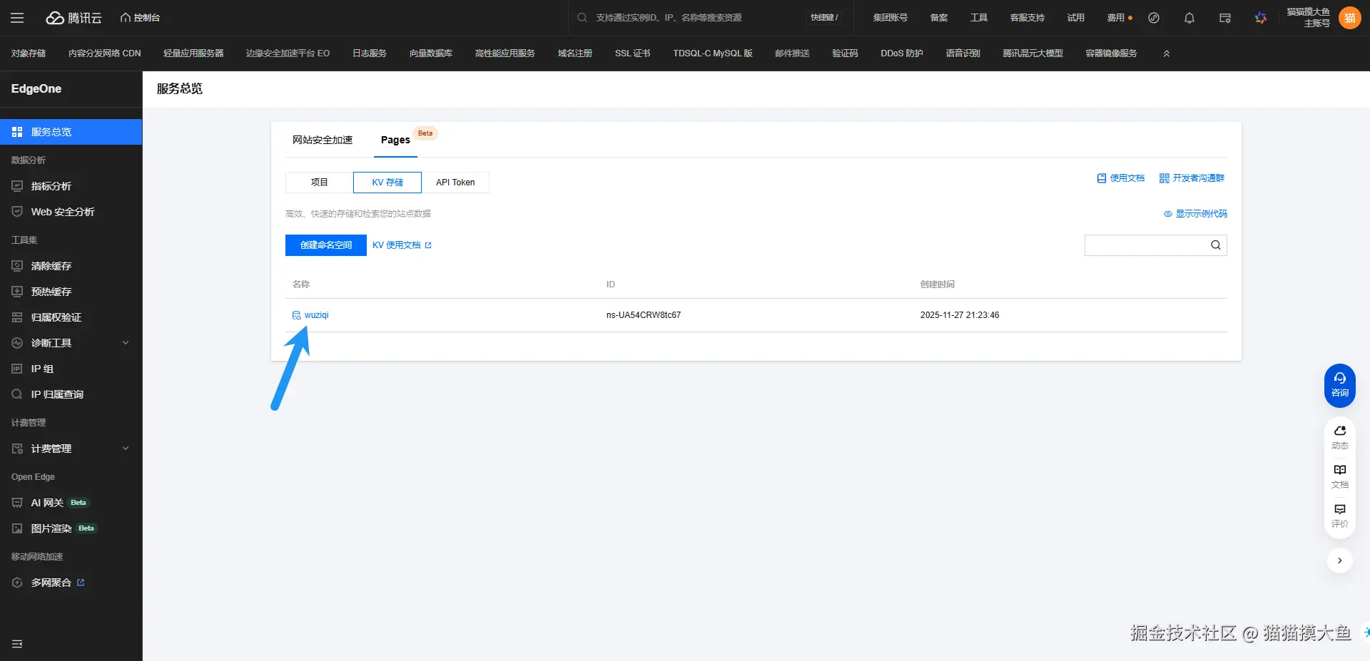This screenshot has height=661, width=1370.
Task: Expand the 诊断工具 submenu chevron
Action: (x=126, y=343)
